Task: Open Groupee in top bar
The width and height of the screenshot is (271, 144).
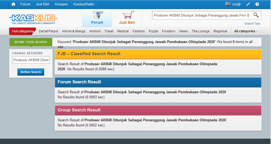Action: point(61,4)
